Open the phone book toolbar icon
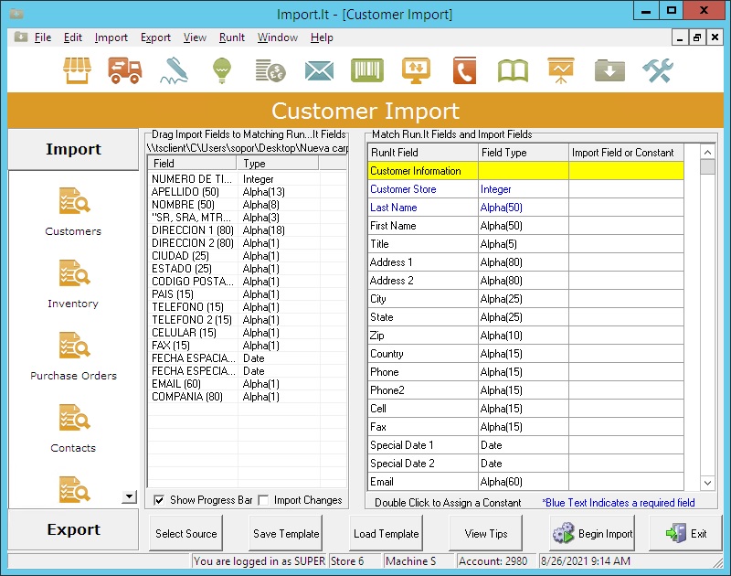The width and height of the screenshot is (731, 576). [464, 71]
